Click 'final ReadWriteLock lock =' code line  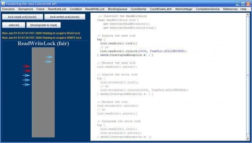click(118, 20)
